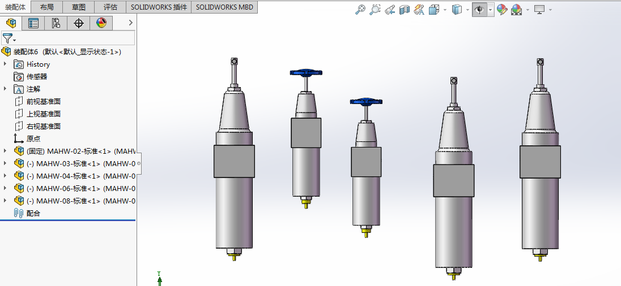621x286 pixels.
Task: Select the ConfigurationManager tab icon
Action: [56, 23]
